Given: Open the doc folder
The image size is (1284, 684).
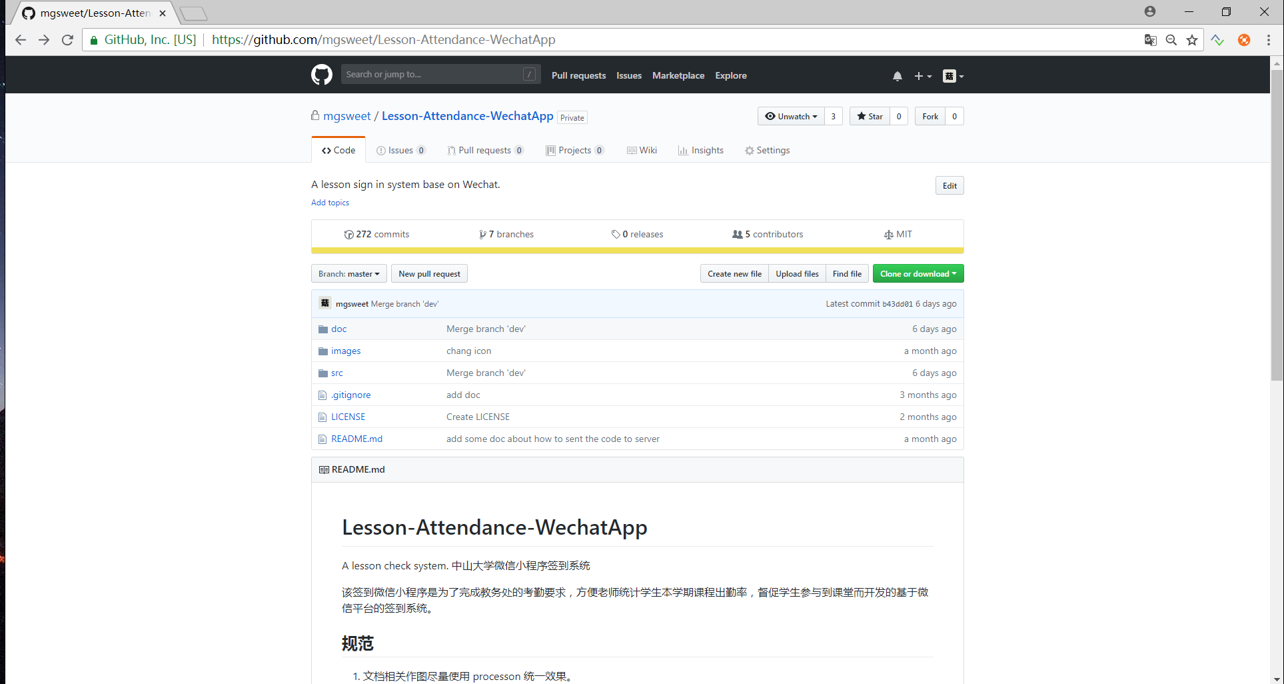Looking at the screenshot, I should (x=338, y=329).
